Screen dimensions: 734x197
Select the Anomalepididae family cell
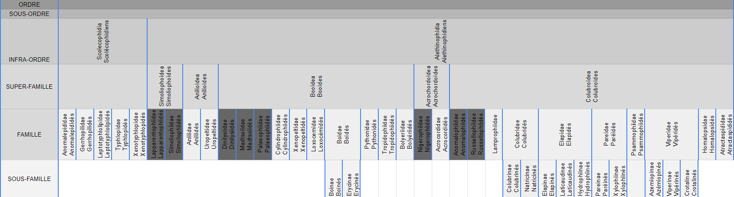pos(67,134)
